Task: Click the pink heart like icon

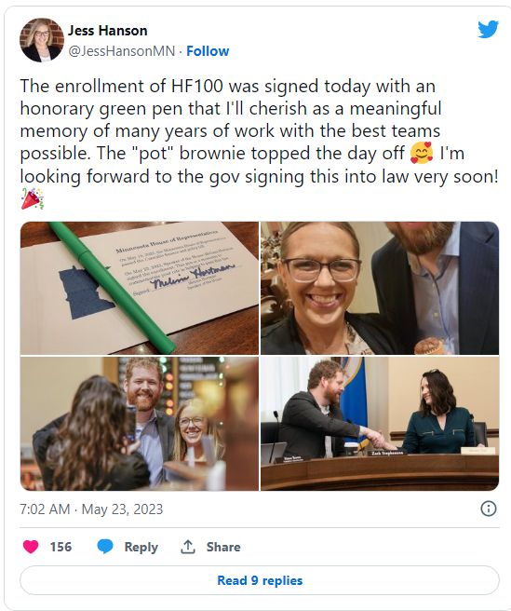Action: click(x=31, y=547)
